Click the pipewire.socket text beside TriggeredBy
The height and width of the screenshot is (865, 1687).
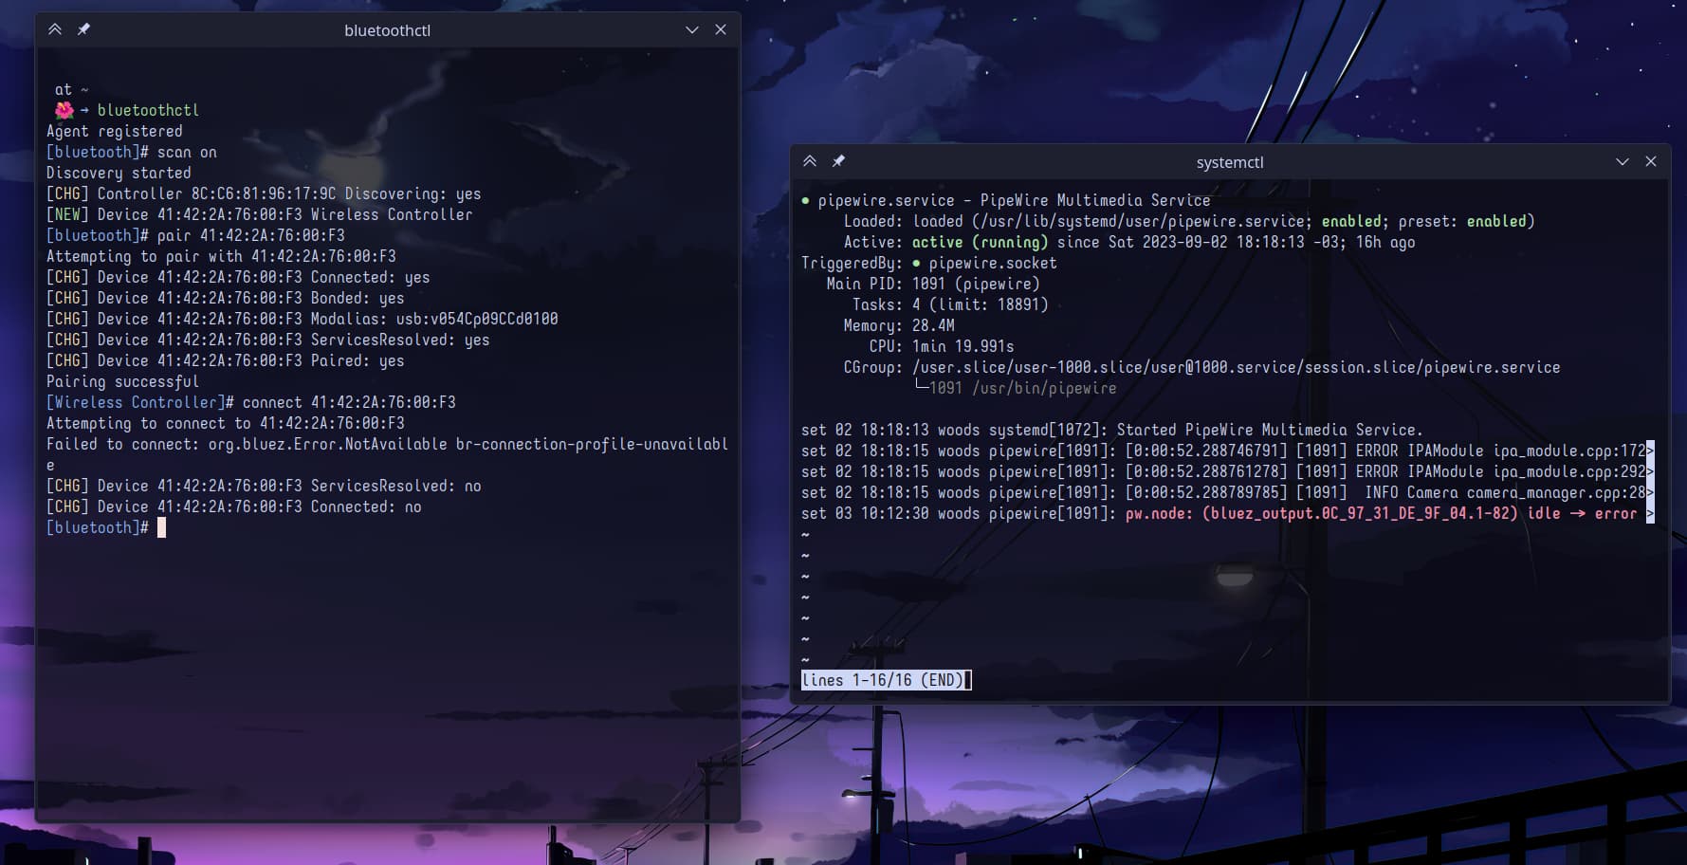point(992,263)
